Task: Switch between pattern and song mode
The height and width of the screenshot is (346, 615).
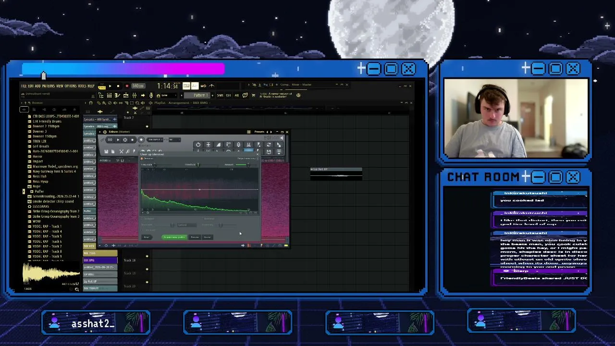Action: pyautogui.click(x=102, y=86)
